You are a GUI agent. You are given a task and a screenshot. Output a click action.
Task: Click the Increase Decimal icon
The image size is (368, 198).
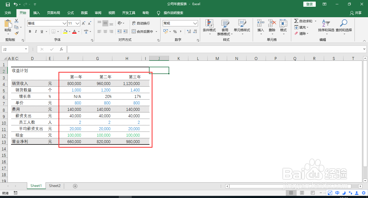coord(189,31)
